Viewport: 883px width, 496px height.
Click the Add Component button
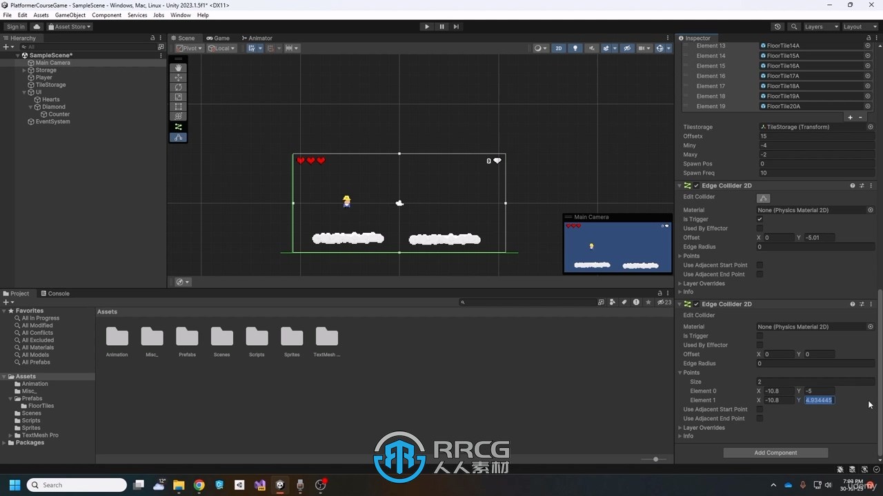click(x=775, y=453)
